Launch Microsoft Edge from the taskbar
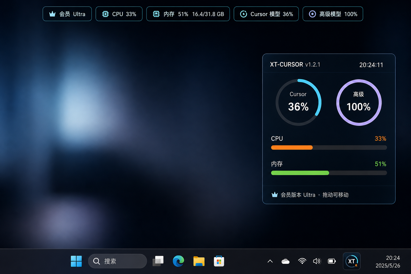This screenshot has width=411, height=274. coord(178,261)
